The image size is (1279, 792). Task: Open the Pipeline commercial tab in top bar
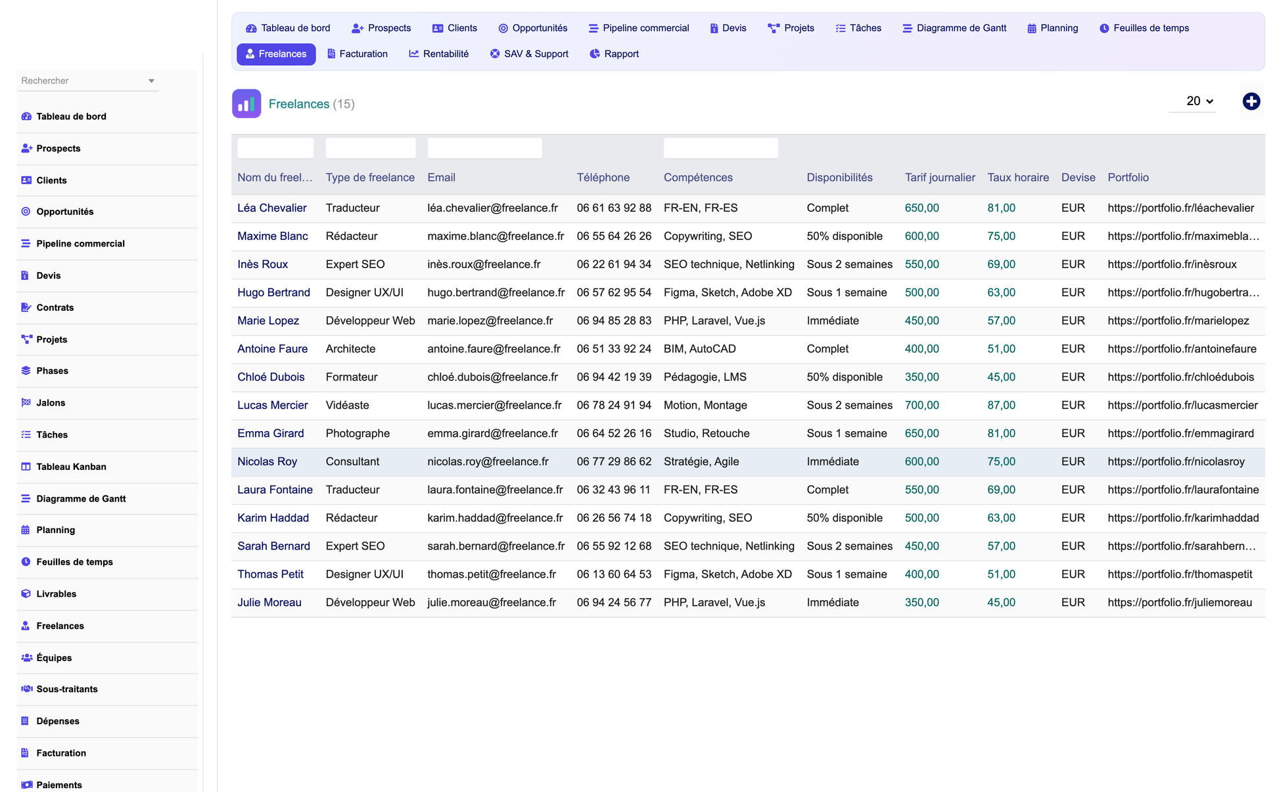click(x=639, y=28)
